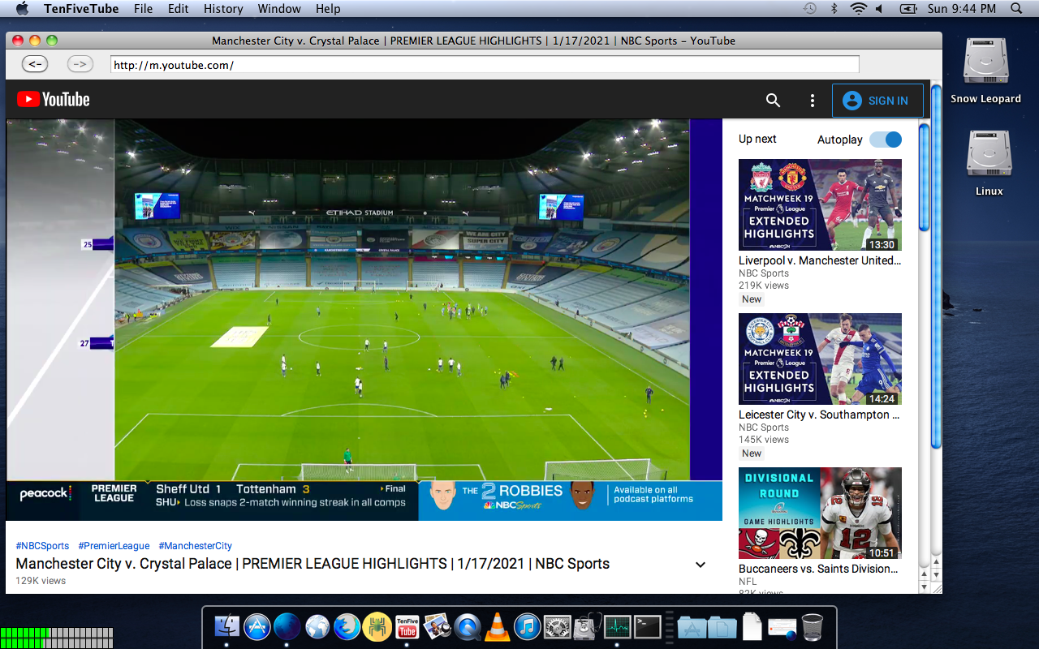Open Finder from the Dock
Screen dimensions: 1039x649
tap(226, 626)
